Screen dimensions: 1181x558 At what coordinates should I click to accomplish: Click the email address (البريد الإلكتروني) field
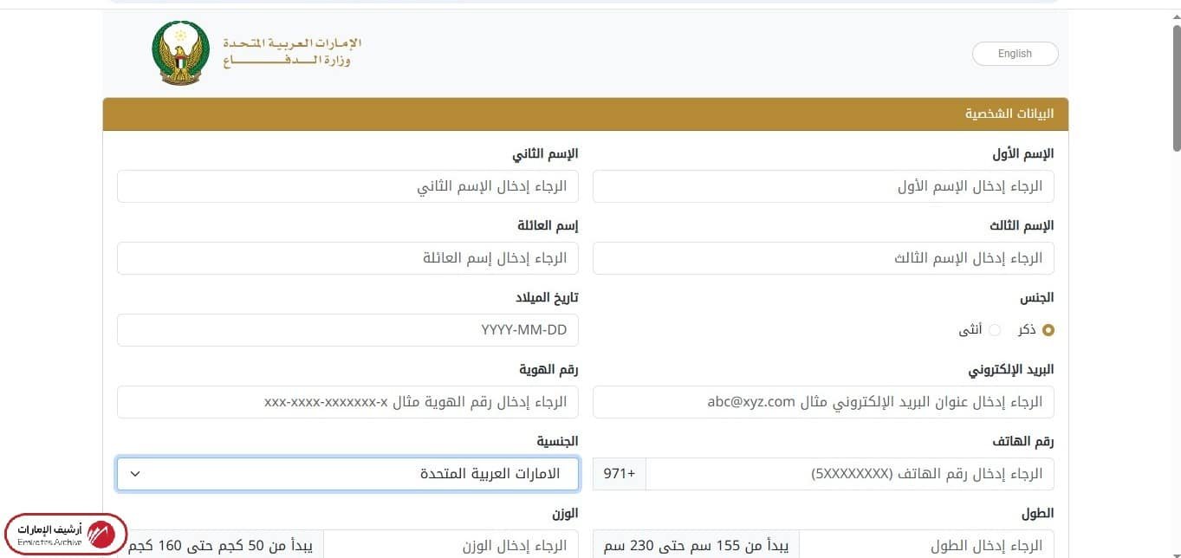tap(821, 401)
